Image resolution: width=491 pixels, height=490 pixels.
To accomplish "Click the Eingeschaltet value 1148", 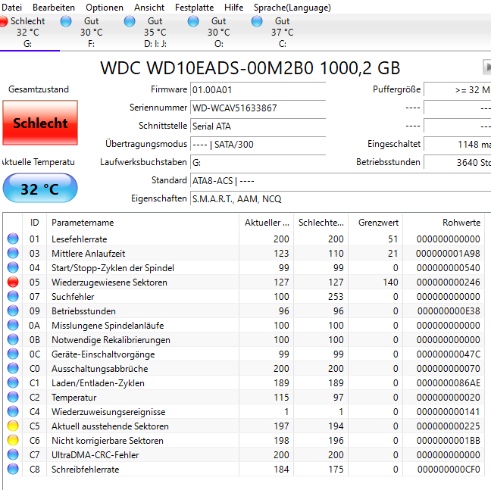I will coord(457,144).
